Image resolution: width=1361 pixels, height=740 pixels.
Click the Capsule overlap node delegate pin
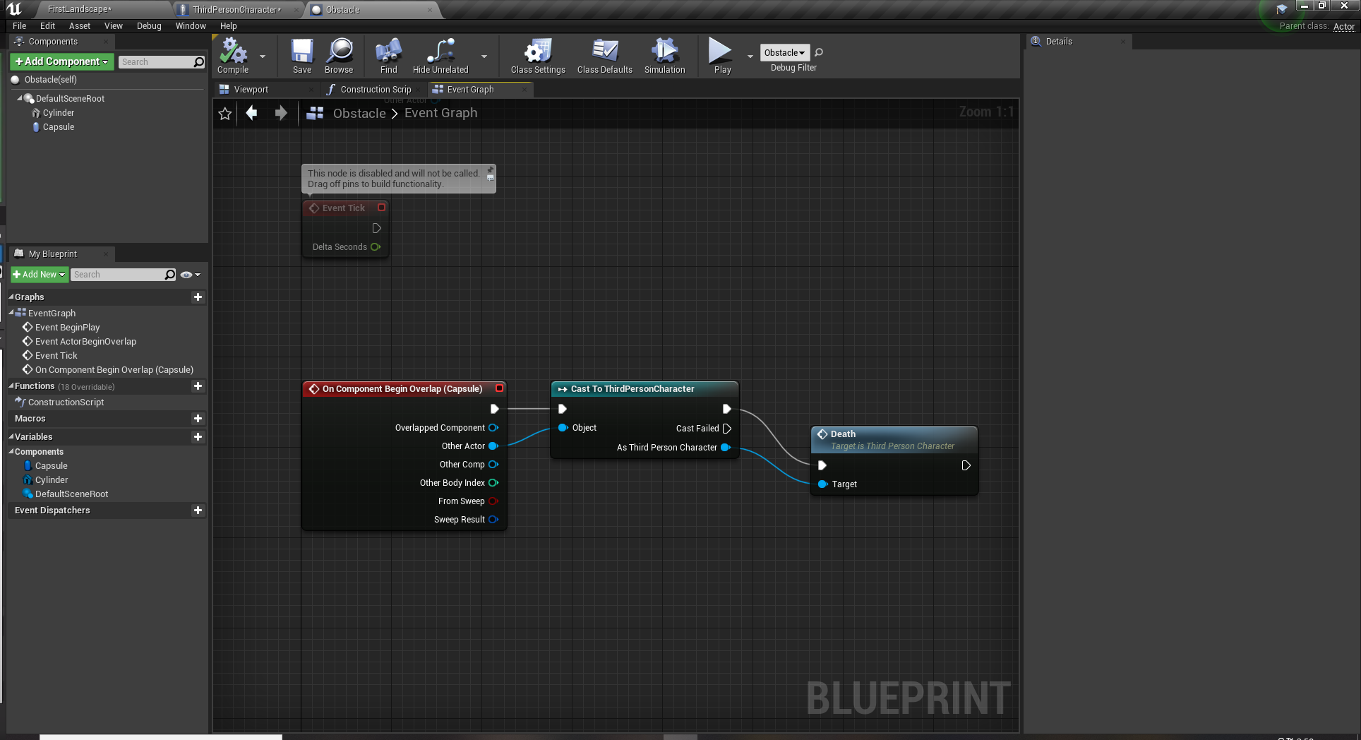coord(499,388)
